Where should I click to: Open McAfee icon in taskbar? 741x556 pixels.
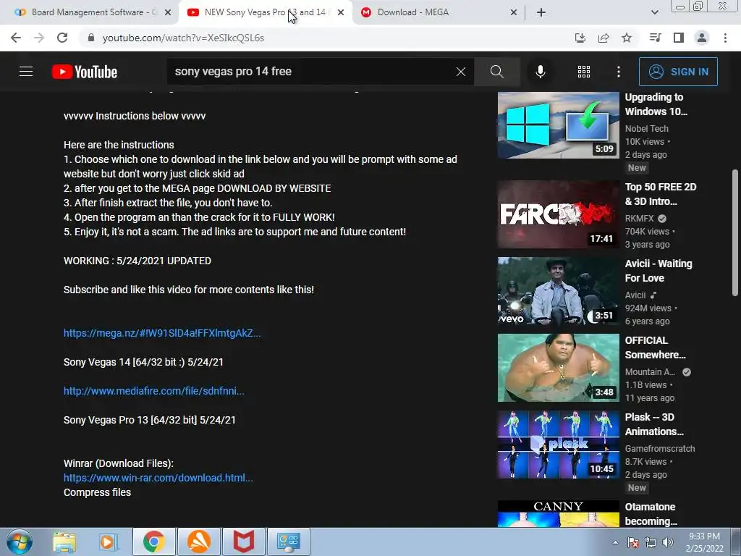[x=244, y=542]
